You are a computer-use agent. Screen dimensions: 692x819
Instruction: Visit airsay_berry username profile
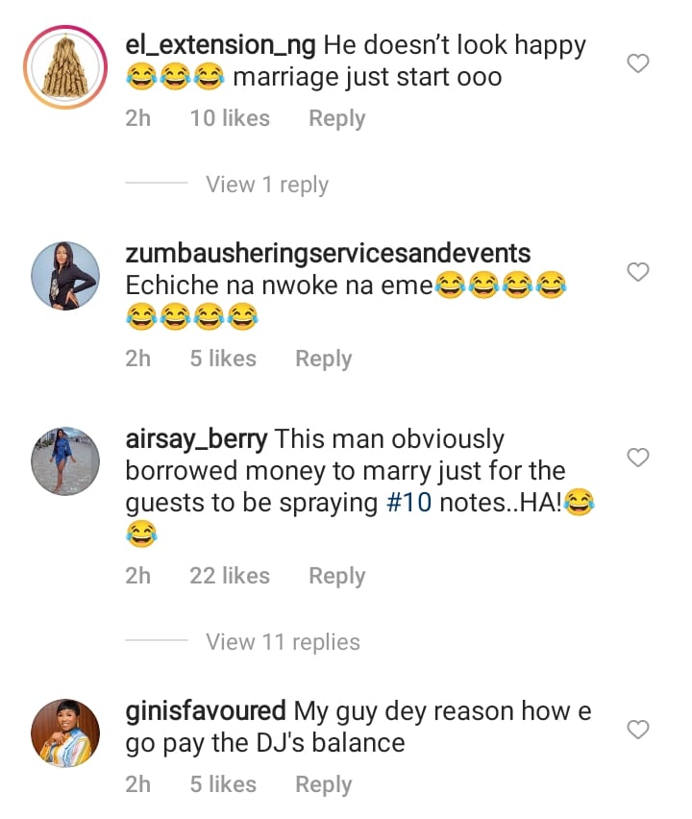196,439
